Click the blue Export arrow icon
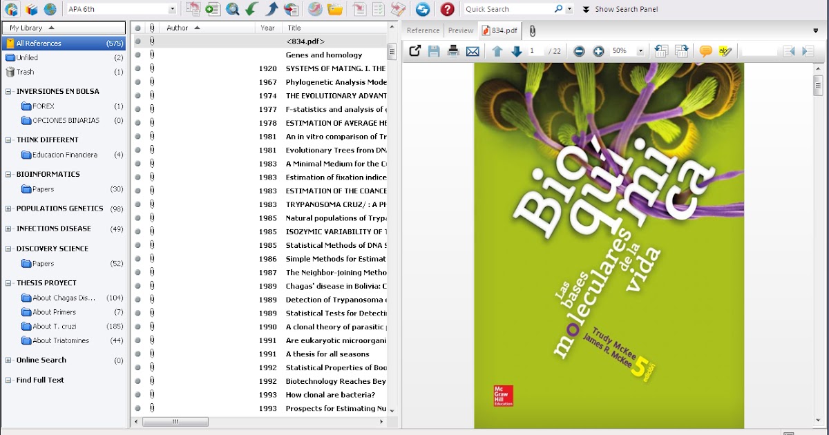Screen dimensions: 829x435 click(271, 9)
